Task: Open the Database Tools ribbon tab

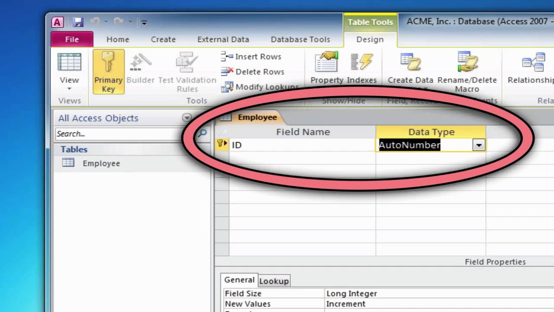Action: [x=300, y=39]
